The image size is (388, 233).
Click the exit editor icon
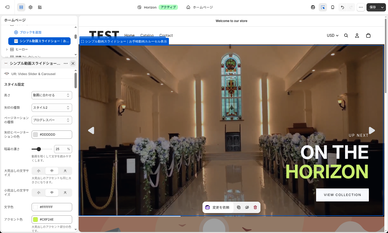[x=7, y=7]
